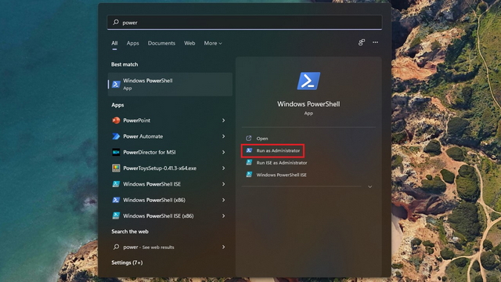This screenshot has height=282, width=501.
Task: Open the More dropdown filter
Action: (x=213, y=43)
